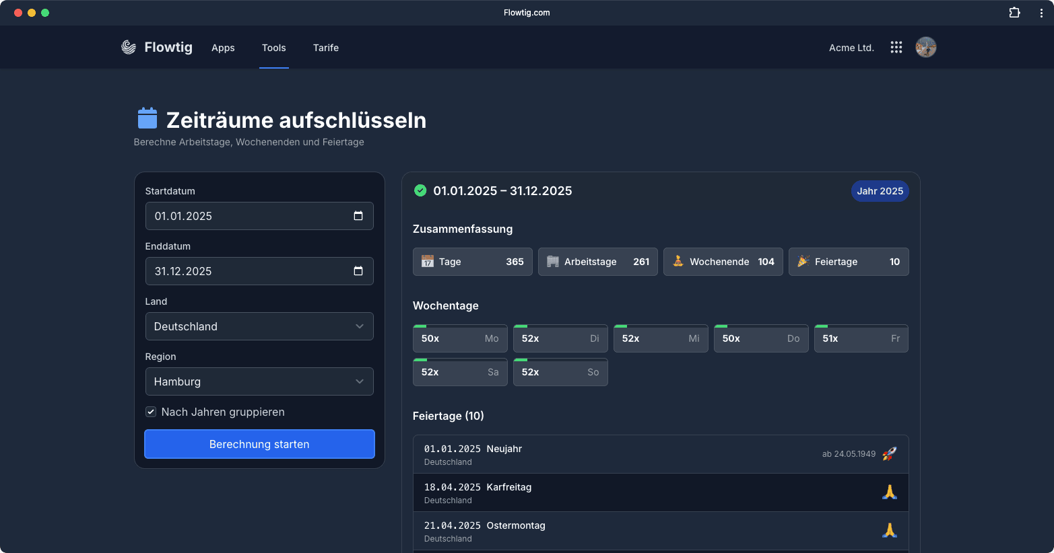The height and width of the screenshot is (553, 1054).
Task: Open the browser three-dot menu
Action: [x=1041, y=13]
